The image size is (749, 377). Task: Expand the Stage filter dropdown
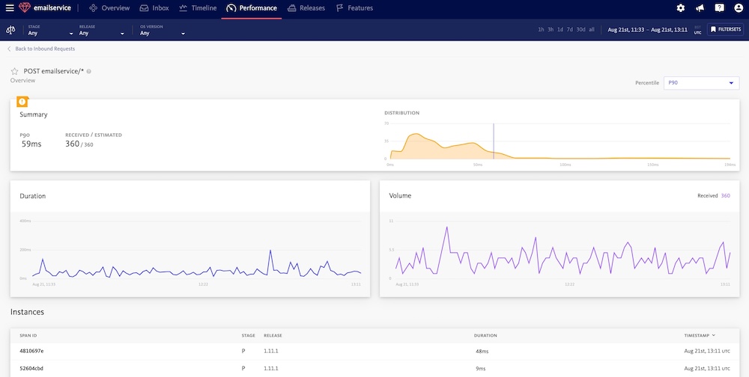tap(50, 31)
